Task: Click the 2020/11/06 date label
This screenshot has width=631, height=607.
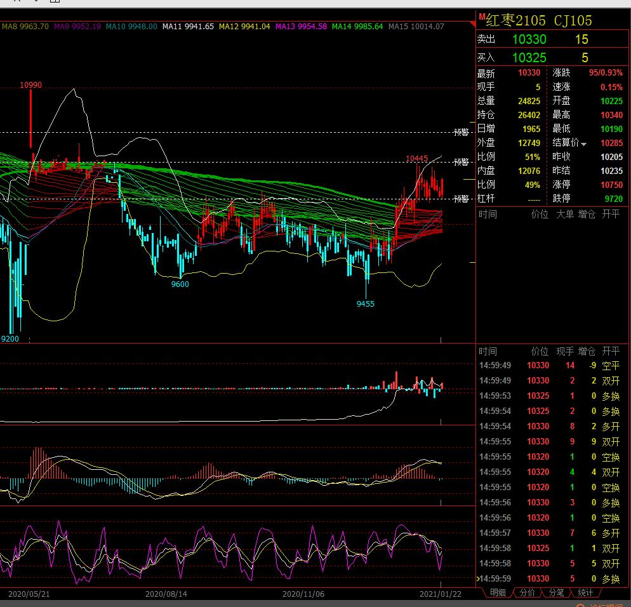Action: [303, 594]
